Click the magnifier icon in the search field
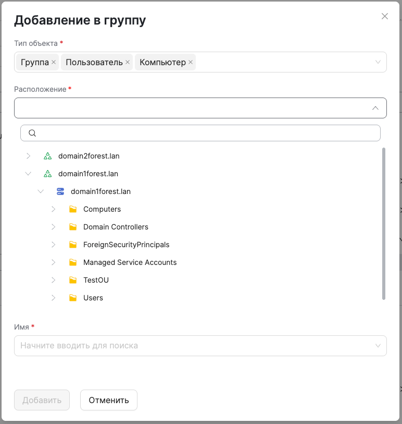The height and width of the screenshot is (424, 402). (x=32, y=133)
